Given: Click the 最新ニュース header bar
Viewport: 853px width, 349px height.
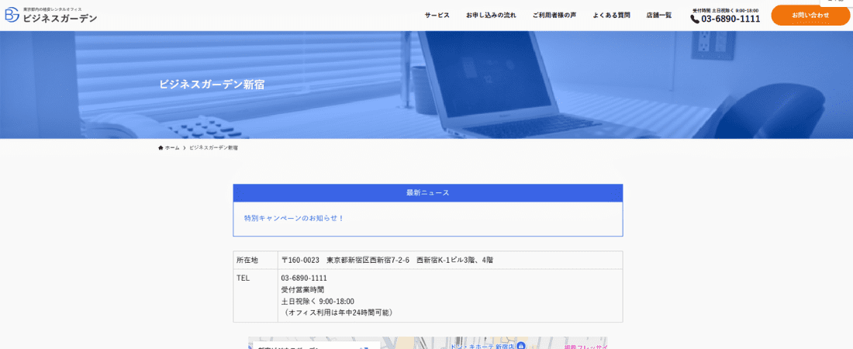Looking at the screenshot, I should point(427,192).
